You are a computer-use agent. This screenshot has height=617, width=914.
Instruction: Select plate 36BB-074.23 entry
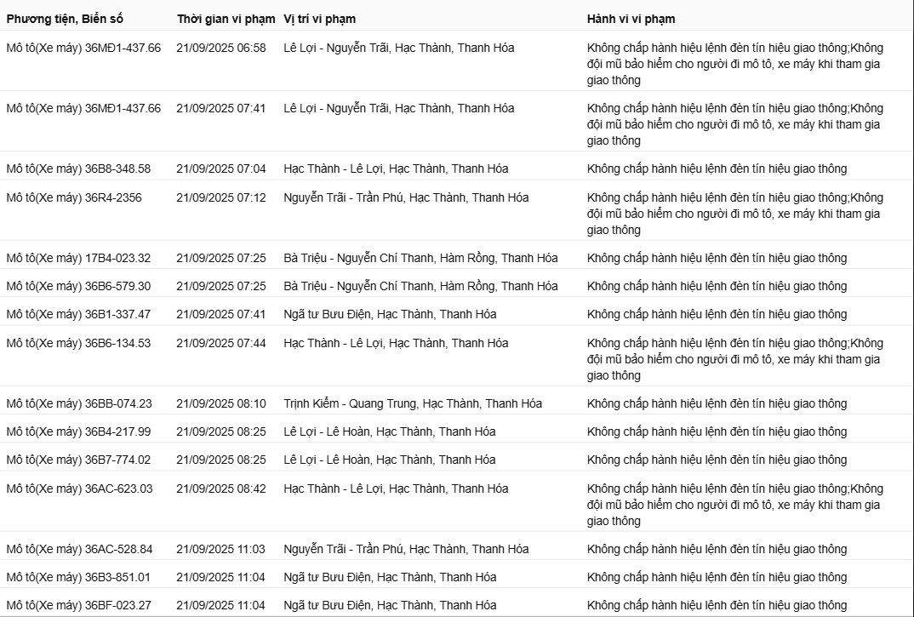point(79,403)
